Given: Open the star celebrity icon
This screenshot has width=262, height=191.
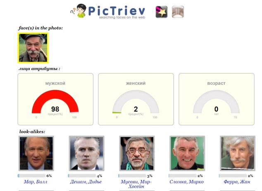Looking at the screenshot, I should tap(162, 12).
